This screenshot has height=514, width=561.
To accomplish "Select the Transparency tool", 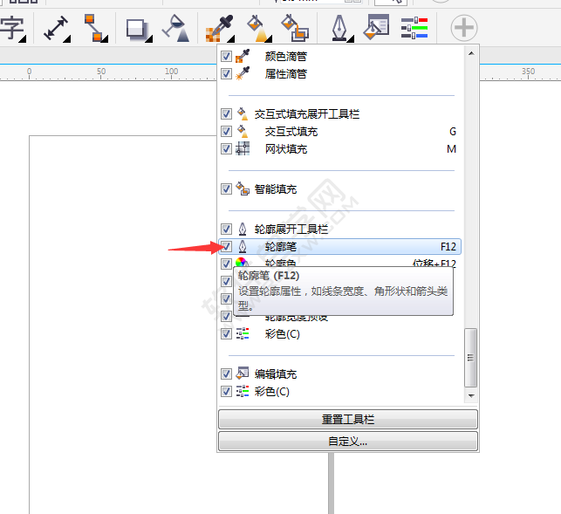I will pyautogui.click(x=176, y=28).
